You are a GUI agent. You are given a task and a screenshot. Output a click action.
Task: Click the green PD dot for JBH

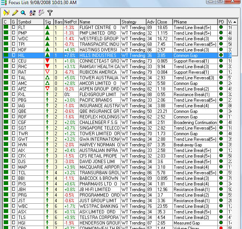pyautogui.click(x=221, y=189)
